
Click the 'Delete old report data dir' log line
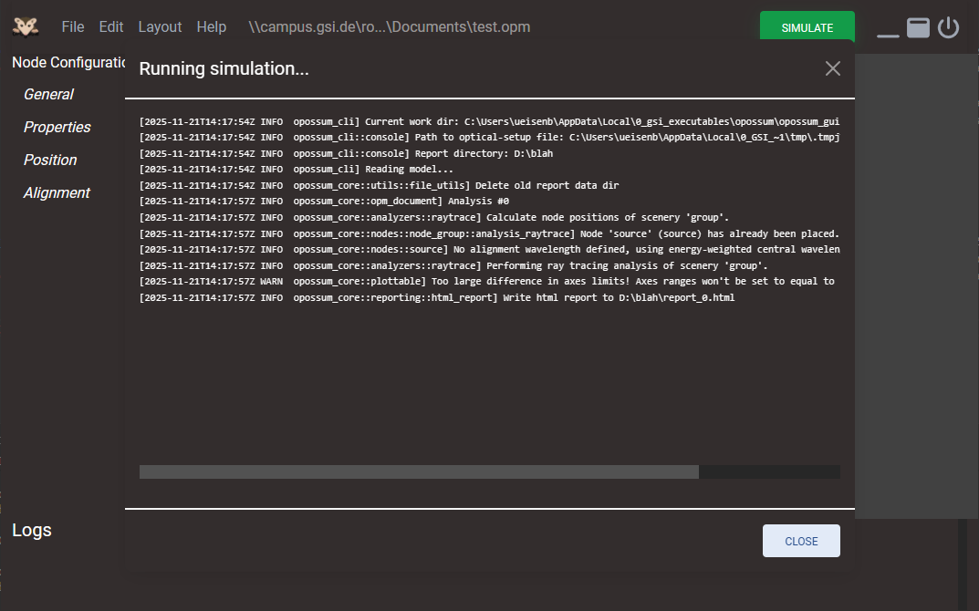click(x=379, y=185)
